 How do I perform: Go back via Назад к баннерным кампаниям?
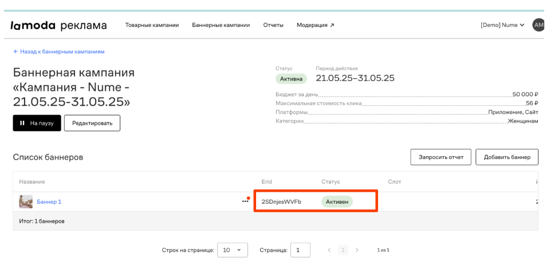(58, 52)
